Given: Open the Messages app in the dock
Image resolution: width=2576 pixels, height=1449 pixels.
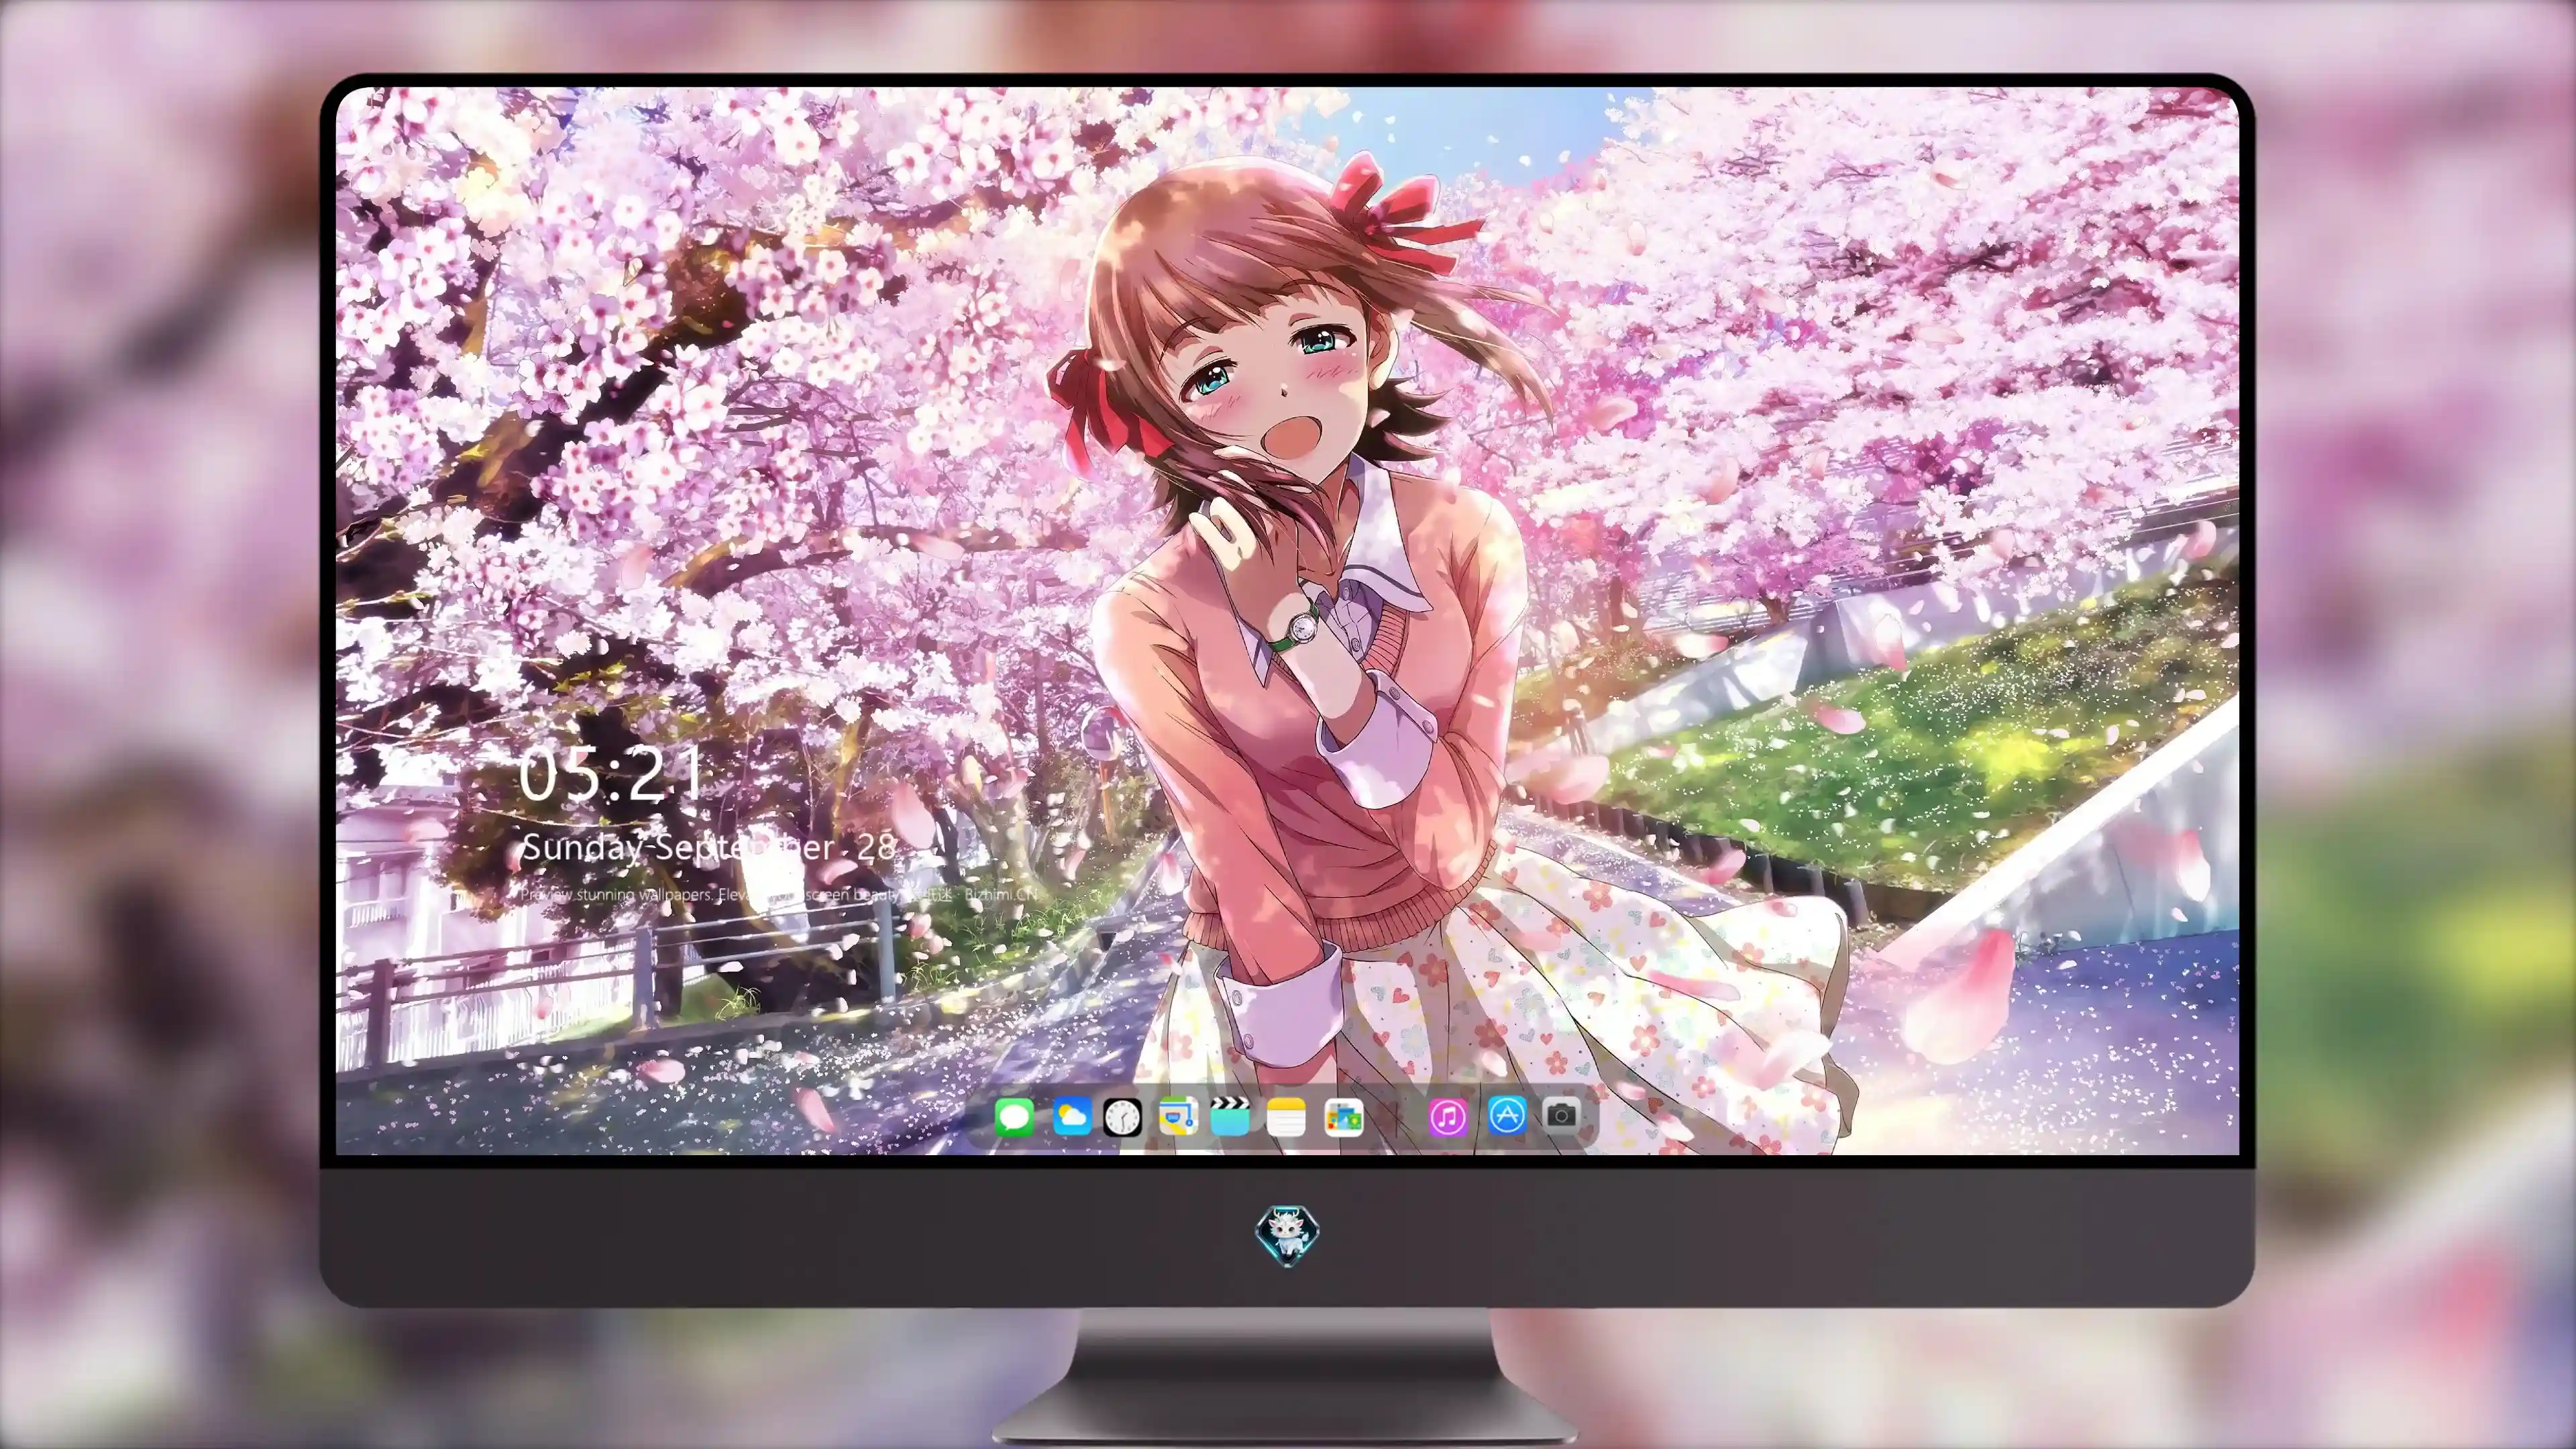Looking at the screenshot, I should point(1014,1117).
